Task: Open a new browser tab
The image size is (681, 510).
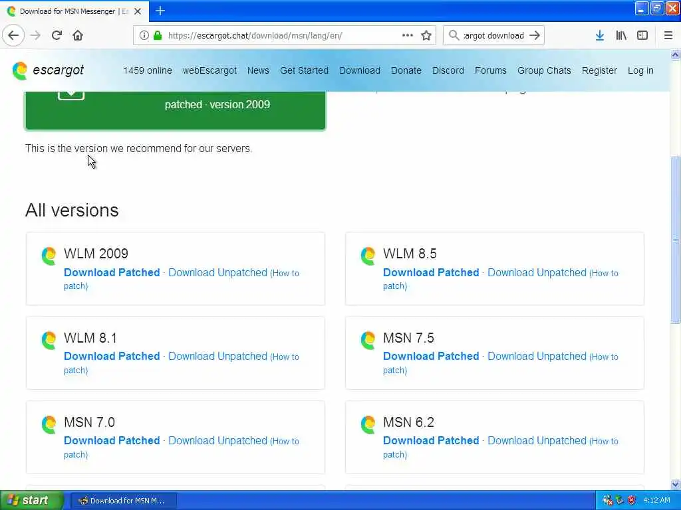Action: [160, 11]
